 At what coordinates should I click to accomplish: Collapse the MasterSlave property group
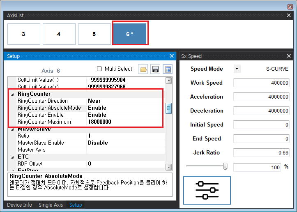(12, 129)
